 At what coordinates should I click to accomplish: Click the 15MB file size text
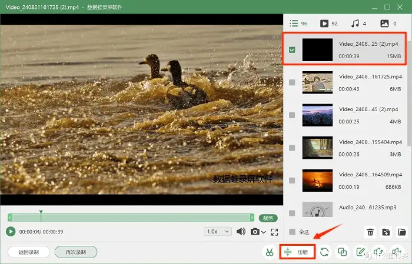394,56
